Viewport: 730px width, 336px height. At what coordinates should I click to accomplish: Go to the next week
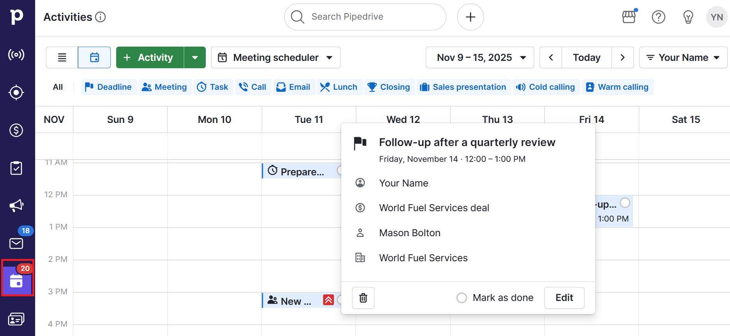click(x=623, y=57)
